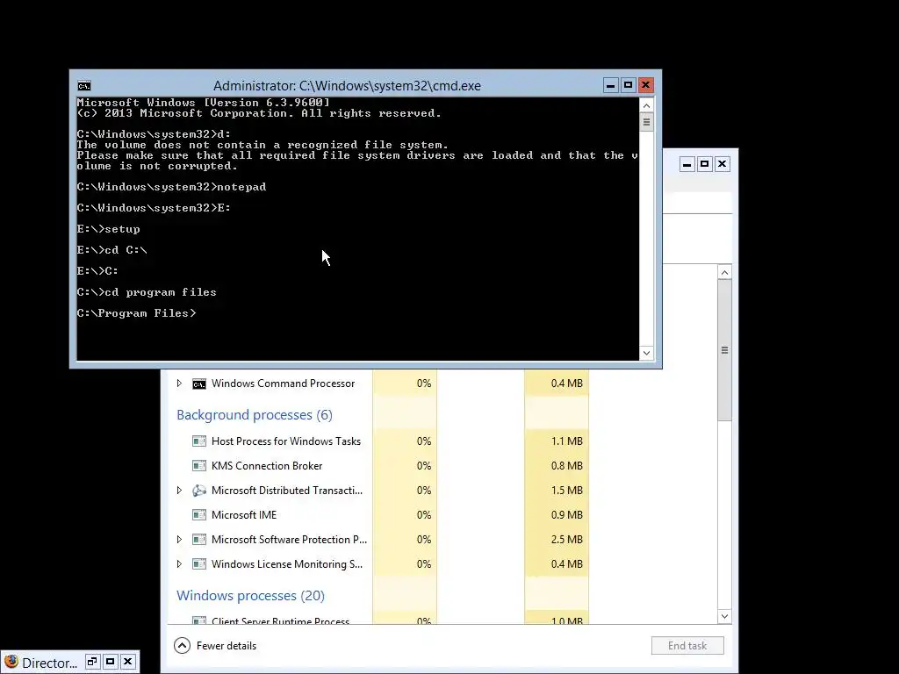Click the Windows License Monitoring icon
Image resolution: width=899 pixels, height=674 pixels.
(199, 564)
